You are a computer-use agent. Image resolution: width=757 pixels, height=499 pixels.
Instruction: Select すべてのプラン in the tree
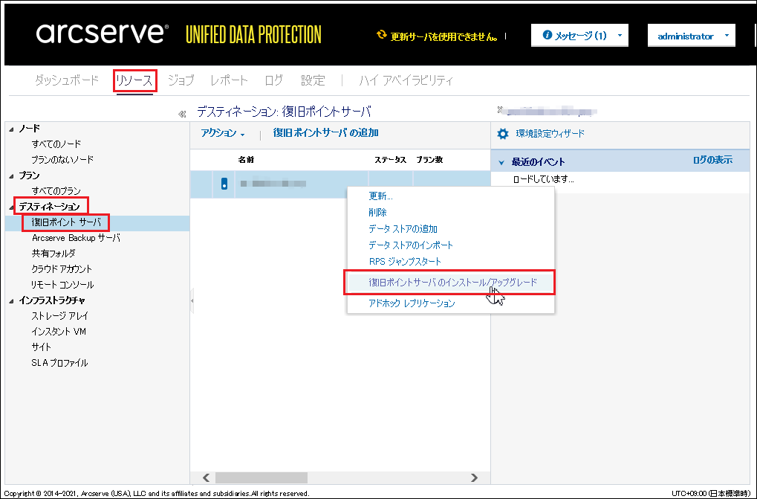[x=56, y=191]
